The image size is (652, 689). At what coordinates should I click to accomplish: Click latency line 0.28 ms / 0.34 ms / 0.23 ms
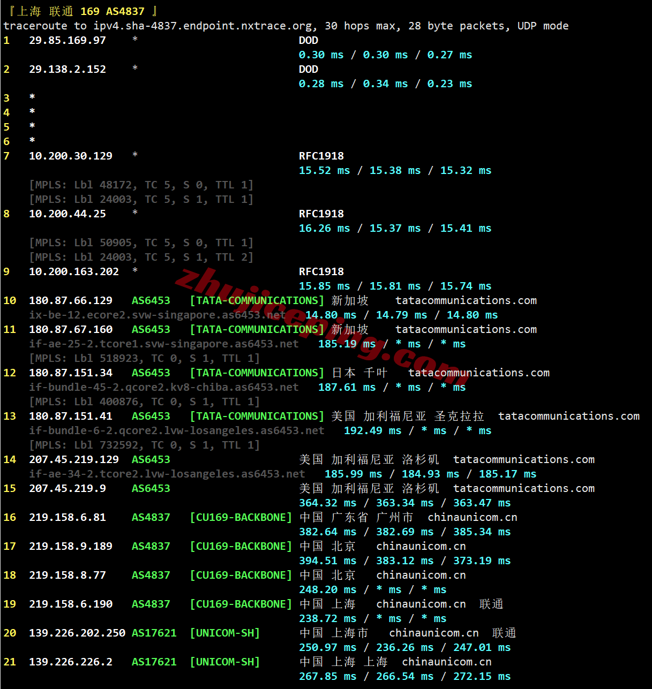(x=385, y=84)
